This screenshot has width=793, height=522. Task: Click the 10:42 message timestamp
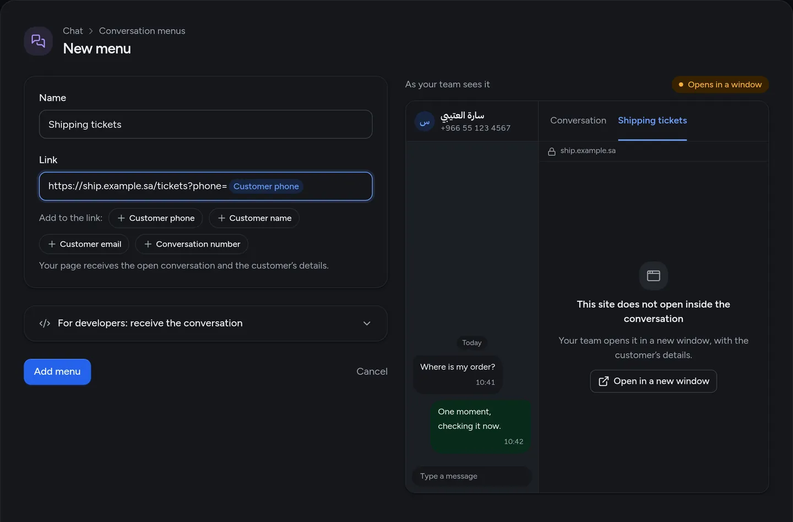click(x=514, y=442)
